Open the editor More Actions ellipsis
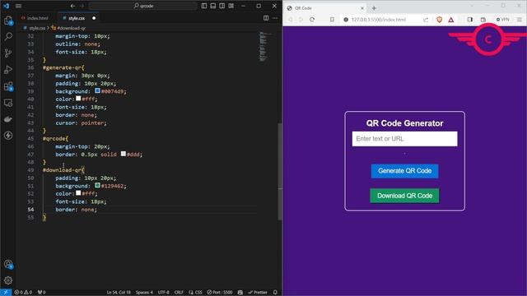Screen dimensions: 527x296 275,18
